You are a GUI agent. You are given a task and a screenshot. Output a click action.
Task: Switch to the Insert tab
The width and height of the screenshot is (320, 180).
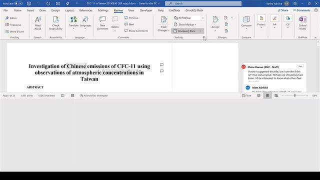pos(30,10)
